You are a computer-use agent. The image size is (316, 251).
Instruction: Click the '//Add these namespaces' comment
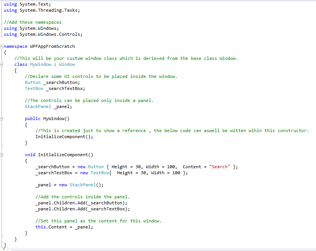click(33, 22)
